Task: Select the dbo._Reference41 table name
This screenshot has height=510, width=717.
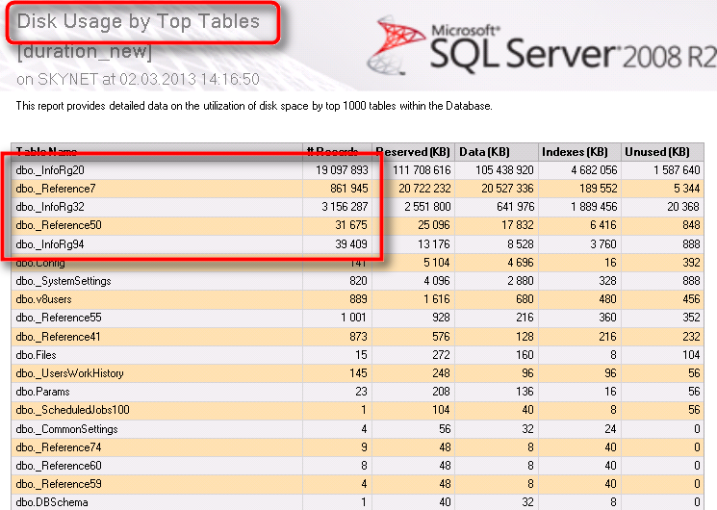Action: [58, 337]
